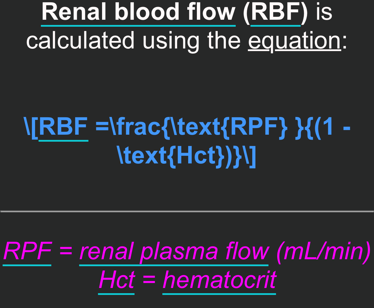Click the blue equals sign after formula 'RBF'
The height and width of the screenshot is (308, 374).
pyautogui.click(x=102, y=127)
